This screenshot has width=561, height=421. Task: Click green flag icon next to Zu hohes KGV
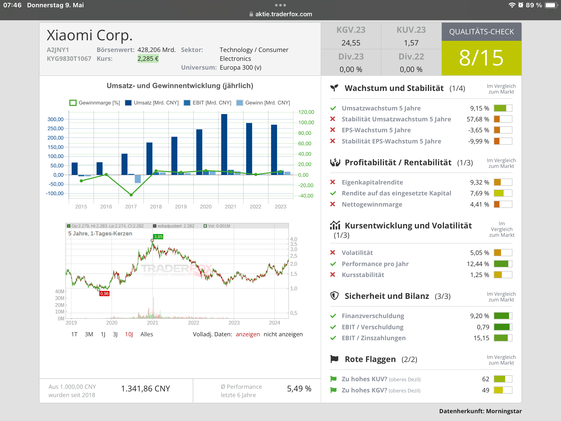coord(333,390)
